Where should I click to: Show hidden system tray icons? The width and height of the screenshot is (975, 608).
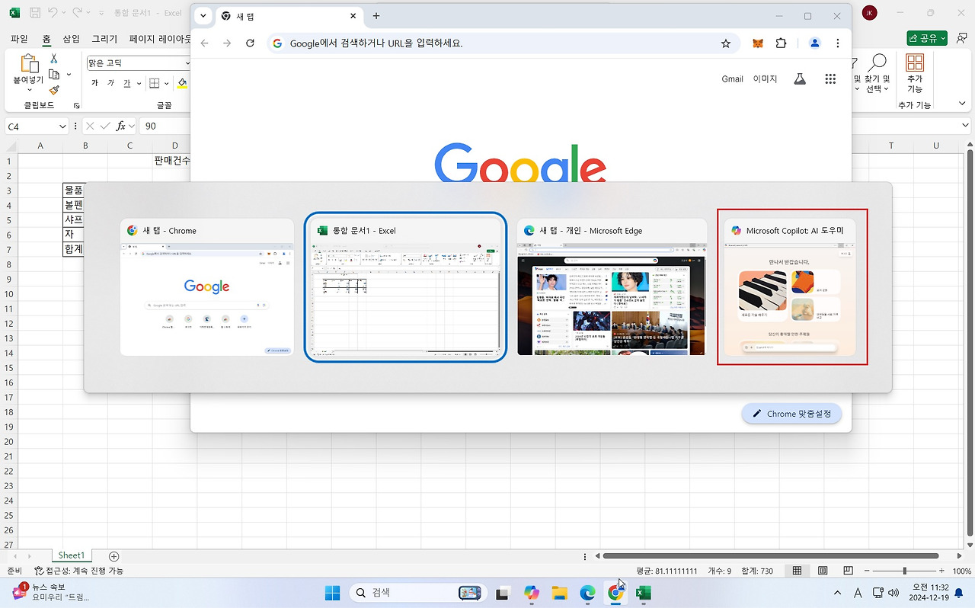tap(838, 593)
